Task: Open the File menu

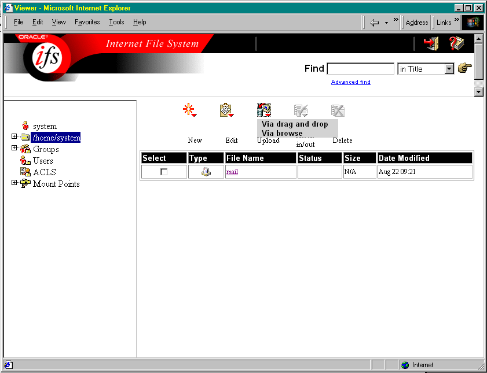Action: pyautogui.click(x=19, y=22)
